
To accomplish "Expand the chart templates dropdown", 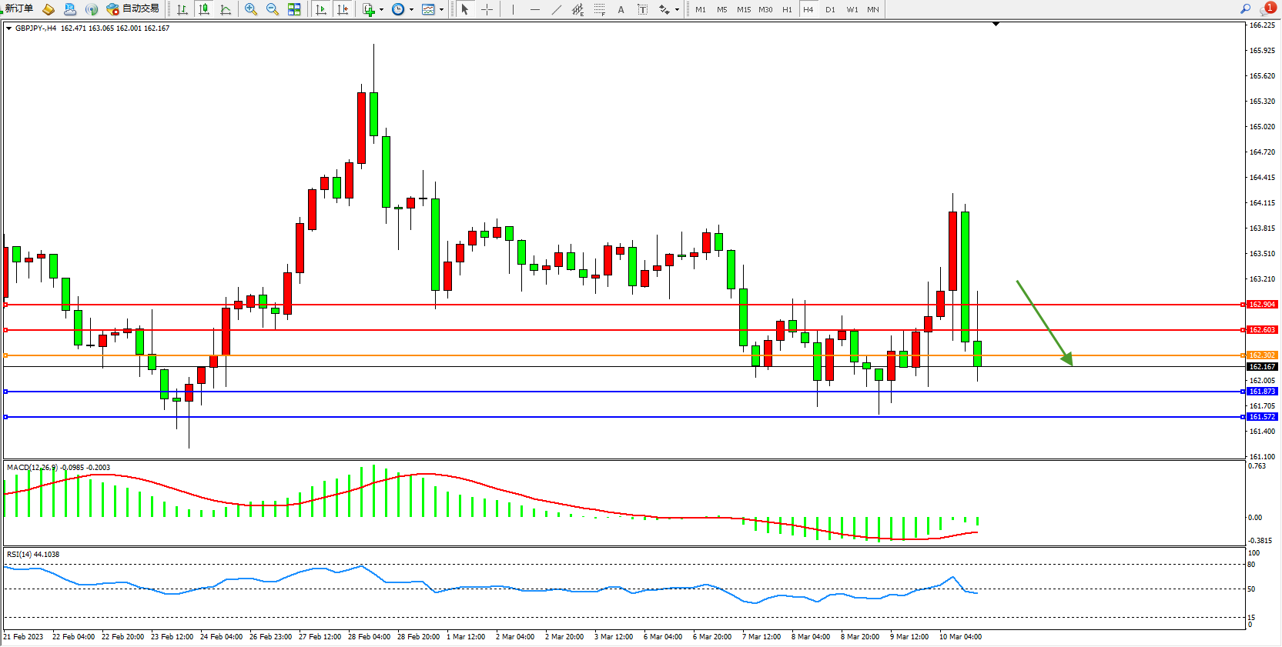I will click(x=441, y=10).
